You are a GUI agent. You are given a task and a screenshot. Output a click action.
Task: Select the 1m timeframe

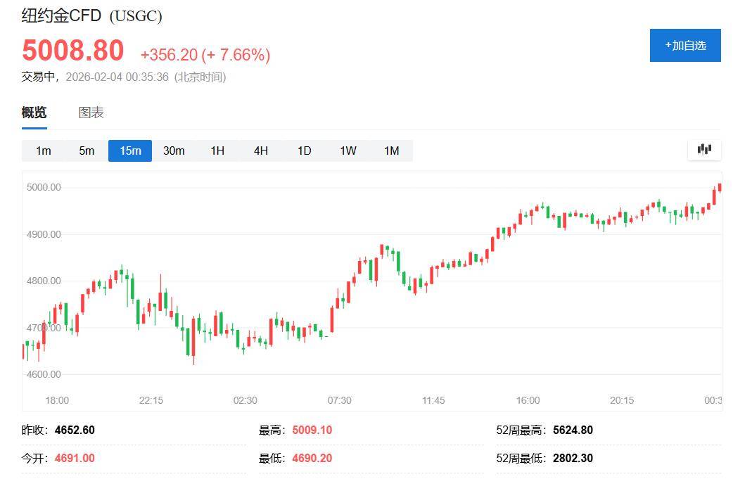pos(44,151)
